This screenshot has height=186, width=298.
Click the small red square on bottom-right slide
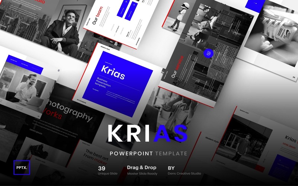(260, 169)
